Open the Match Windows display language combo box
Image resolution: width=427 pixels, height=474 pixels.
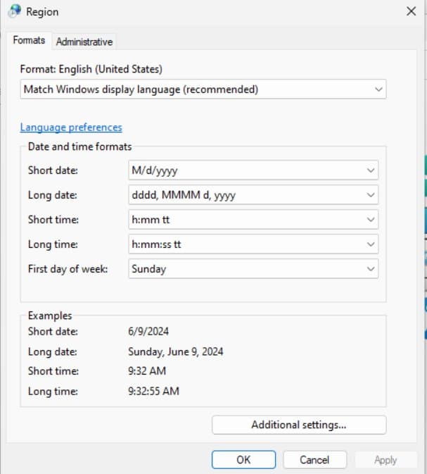point(203,89)
